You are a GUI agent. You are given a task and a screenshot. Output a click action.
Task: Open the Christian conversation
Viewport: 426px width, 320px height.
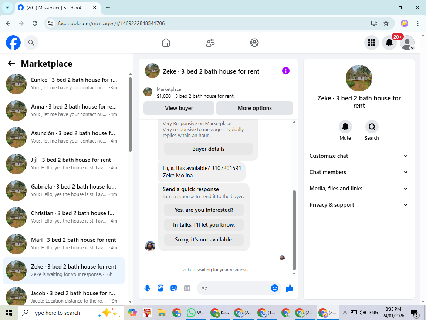[x=64, y=217]
